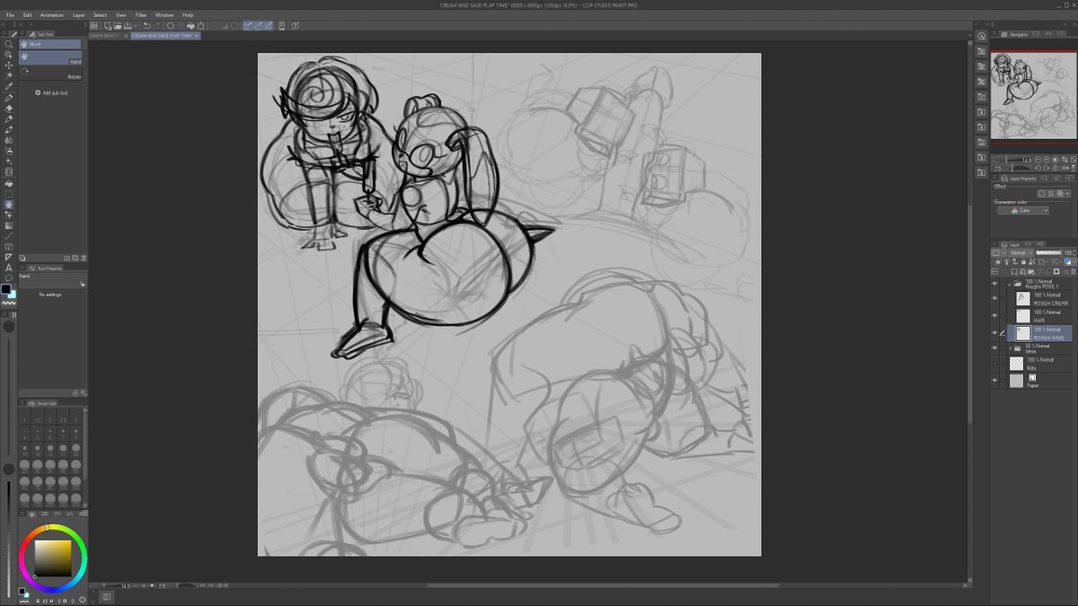
Task: Click the fill bucket icon in command bar
Action: pyautogui.click(x=190, y=25)
